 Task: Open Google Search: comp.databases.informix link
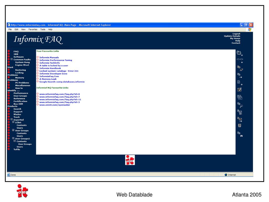coord(62,82)
